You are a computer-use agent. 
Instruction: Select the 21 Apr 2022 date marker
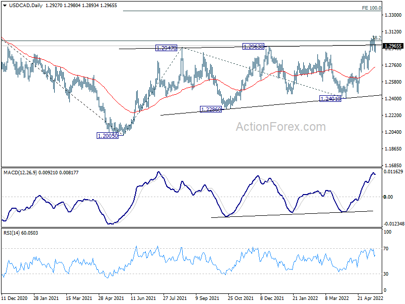[370, 299]
